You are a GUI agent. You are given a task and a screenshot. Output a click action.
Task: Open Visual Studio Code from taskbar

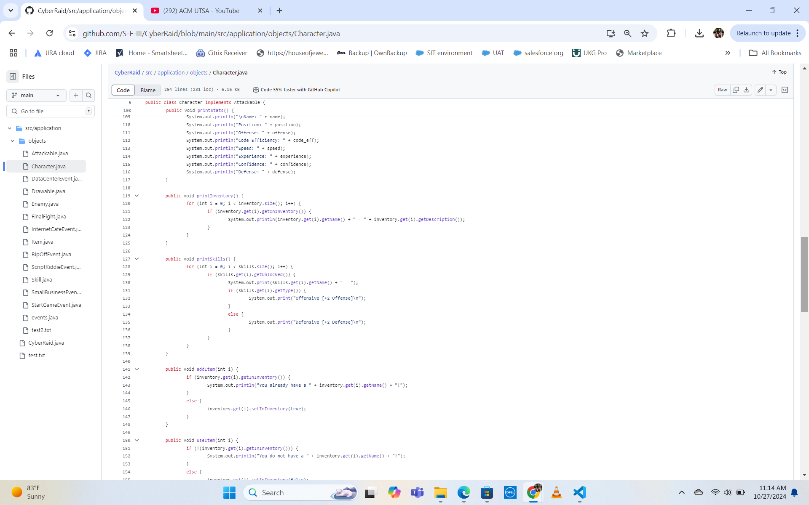point(580,492)
